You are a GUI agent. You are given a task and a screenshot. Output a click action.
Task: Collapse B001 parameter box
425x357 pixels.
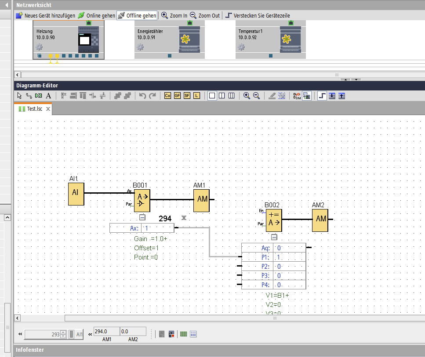point(142,217)
